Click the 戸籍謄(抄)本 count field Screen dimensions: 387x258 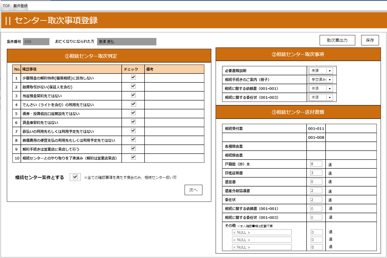tap(316, 164)
